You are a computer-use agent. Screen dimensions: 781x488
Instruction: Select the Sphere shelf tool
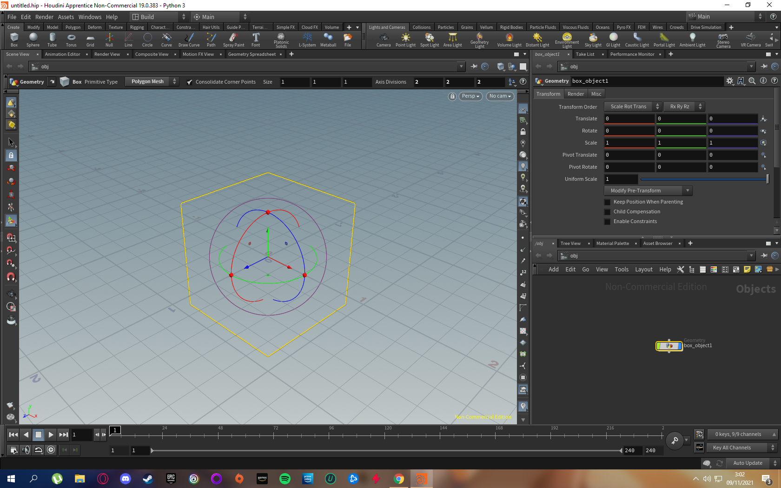click(x=33, y=40)
